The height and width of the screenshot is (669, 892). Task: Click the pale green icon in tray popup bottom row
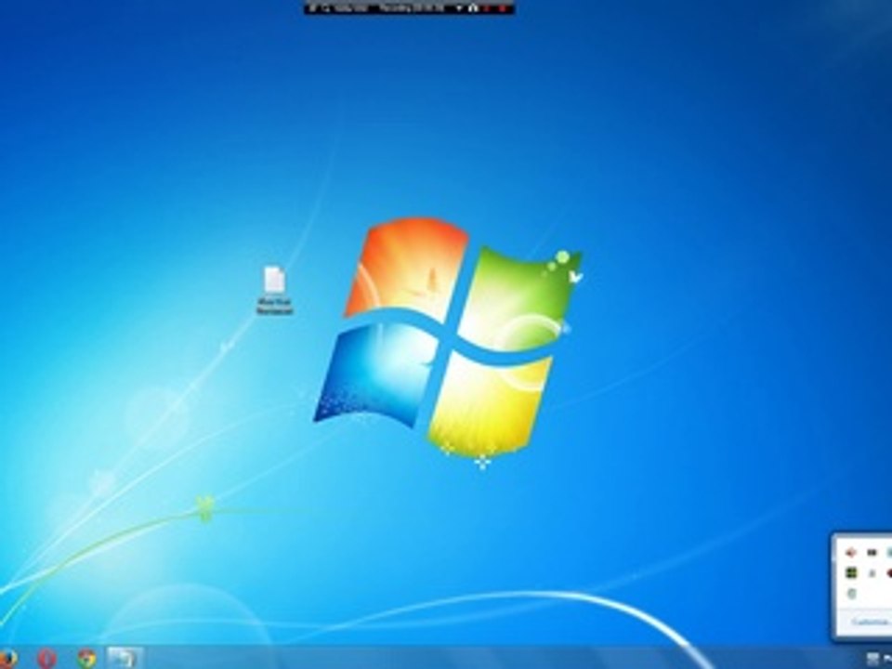coord(851,594)
